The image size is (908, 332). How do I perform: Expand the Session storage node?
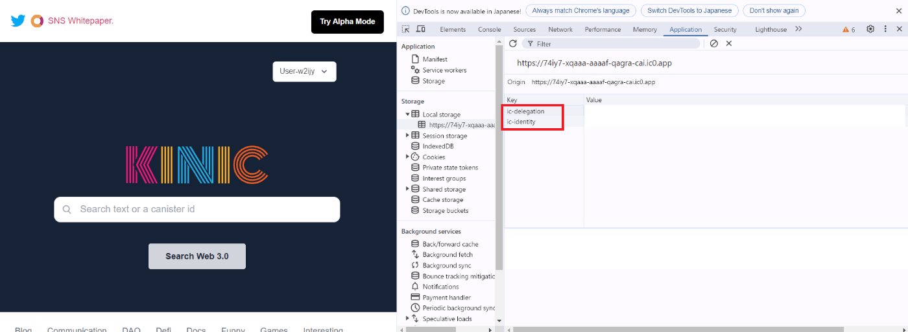click(x=408, y=136)
